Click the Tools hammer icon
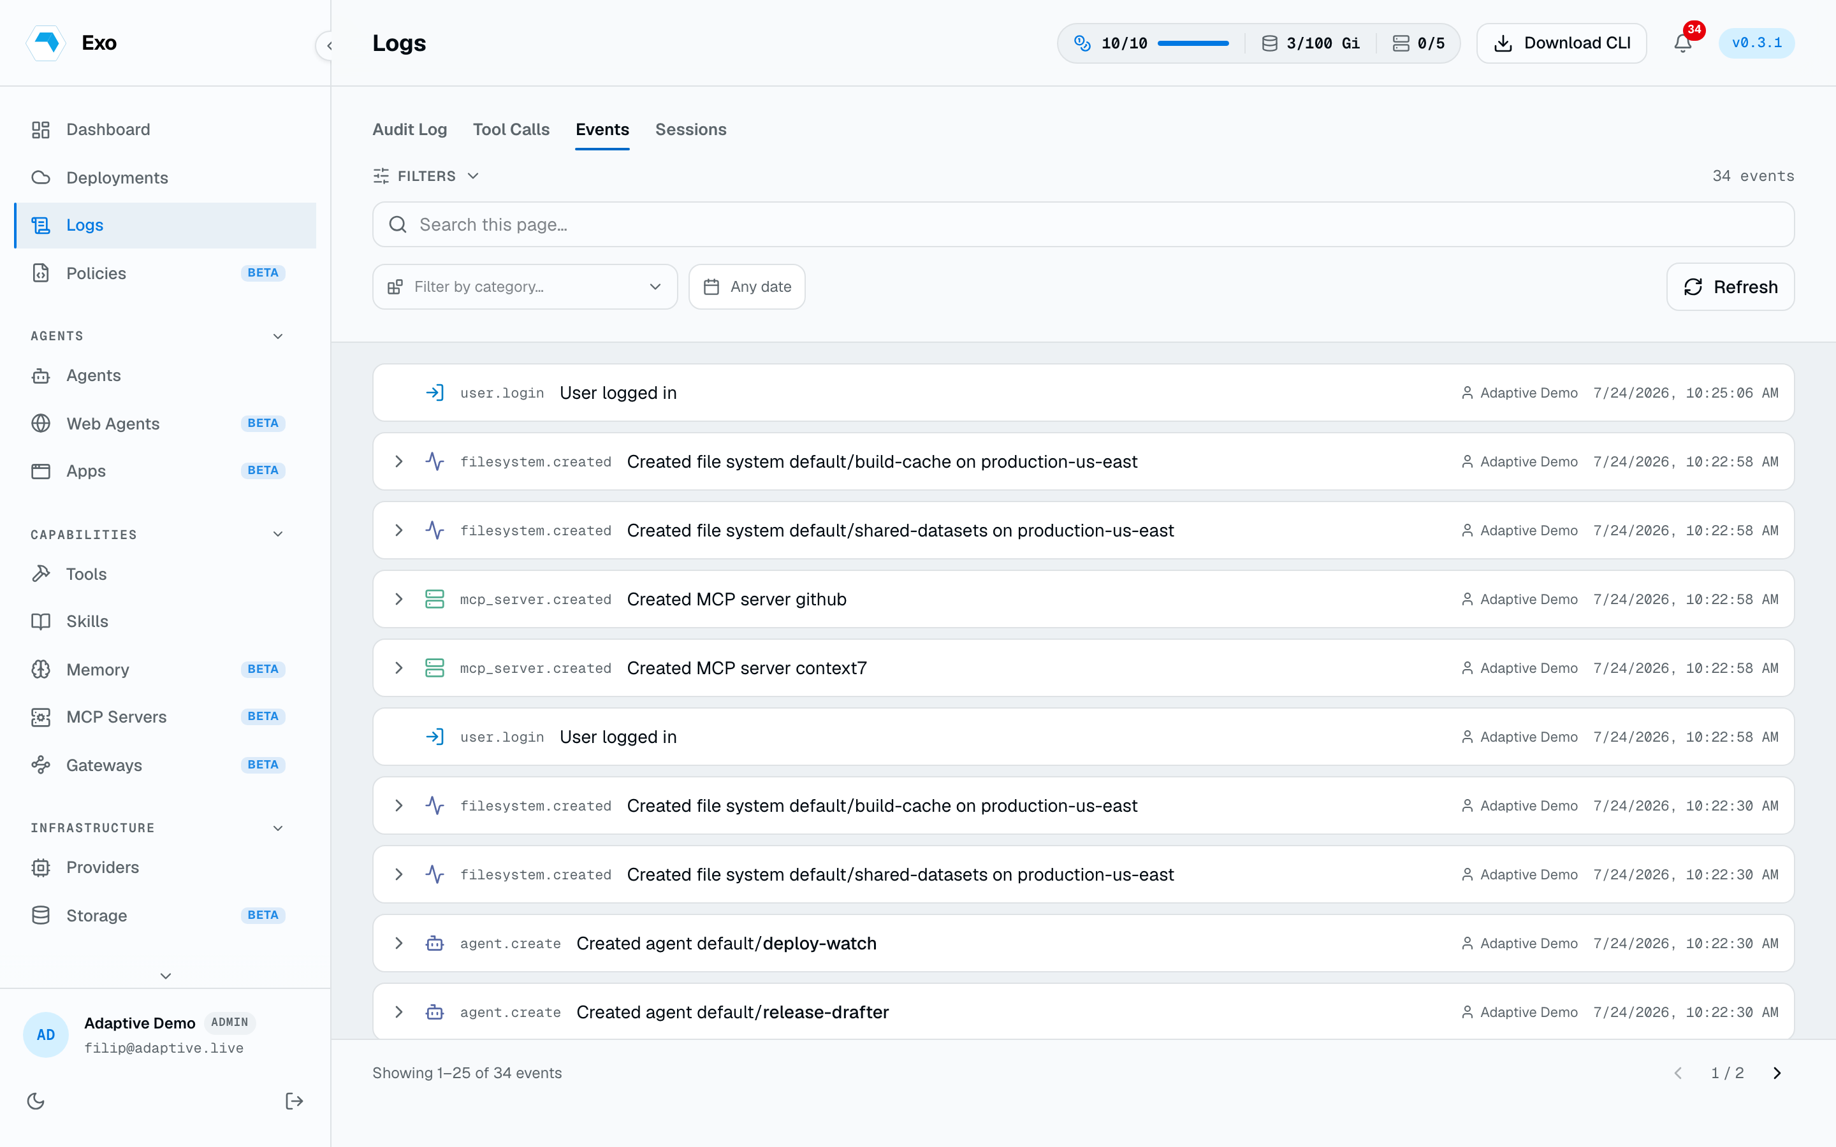The image size is (1836, 1147). 41,574
